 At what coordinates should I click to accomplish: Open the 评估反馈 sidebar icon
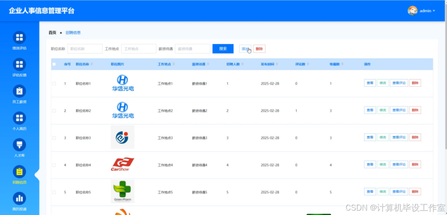(x=20, y=65)
